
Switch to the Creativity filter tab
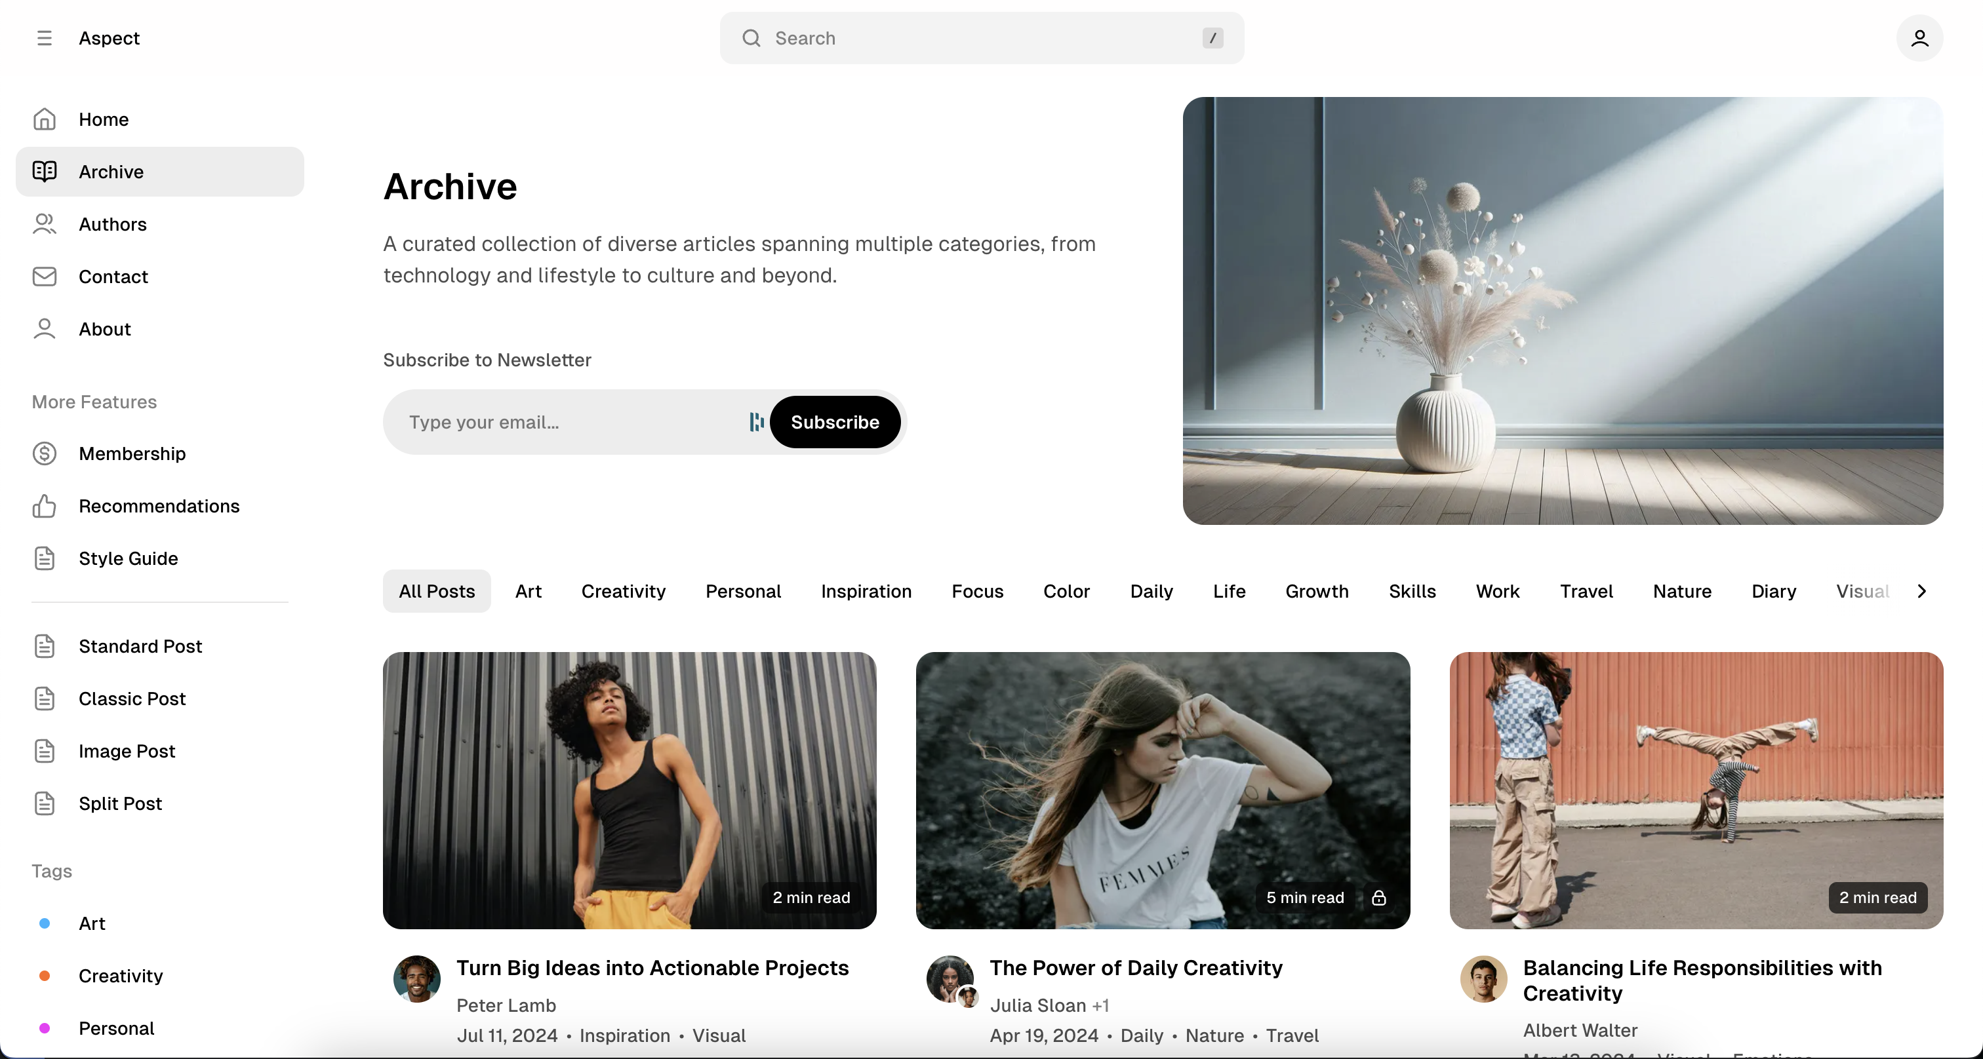[623, 590]
